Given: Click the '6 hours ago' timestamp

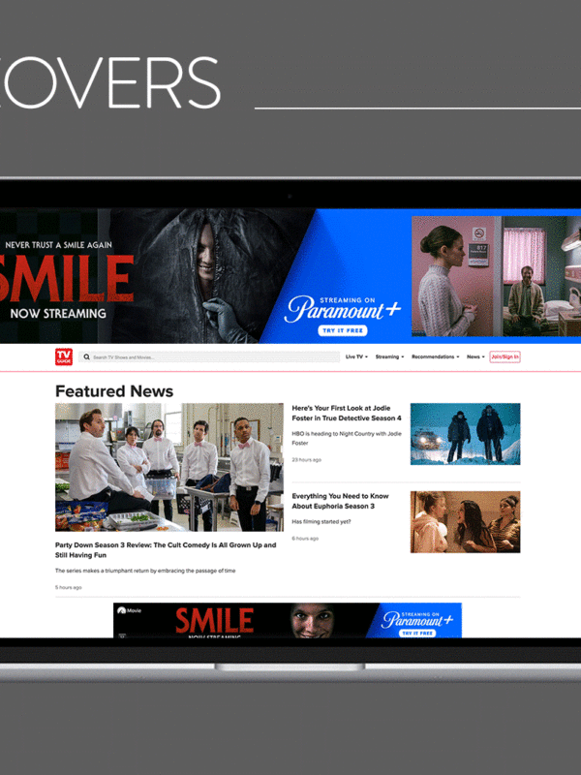Looking at the screenshot, I should tap(305, 539).
